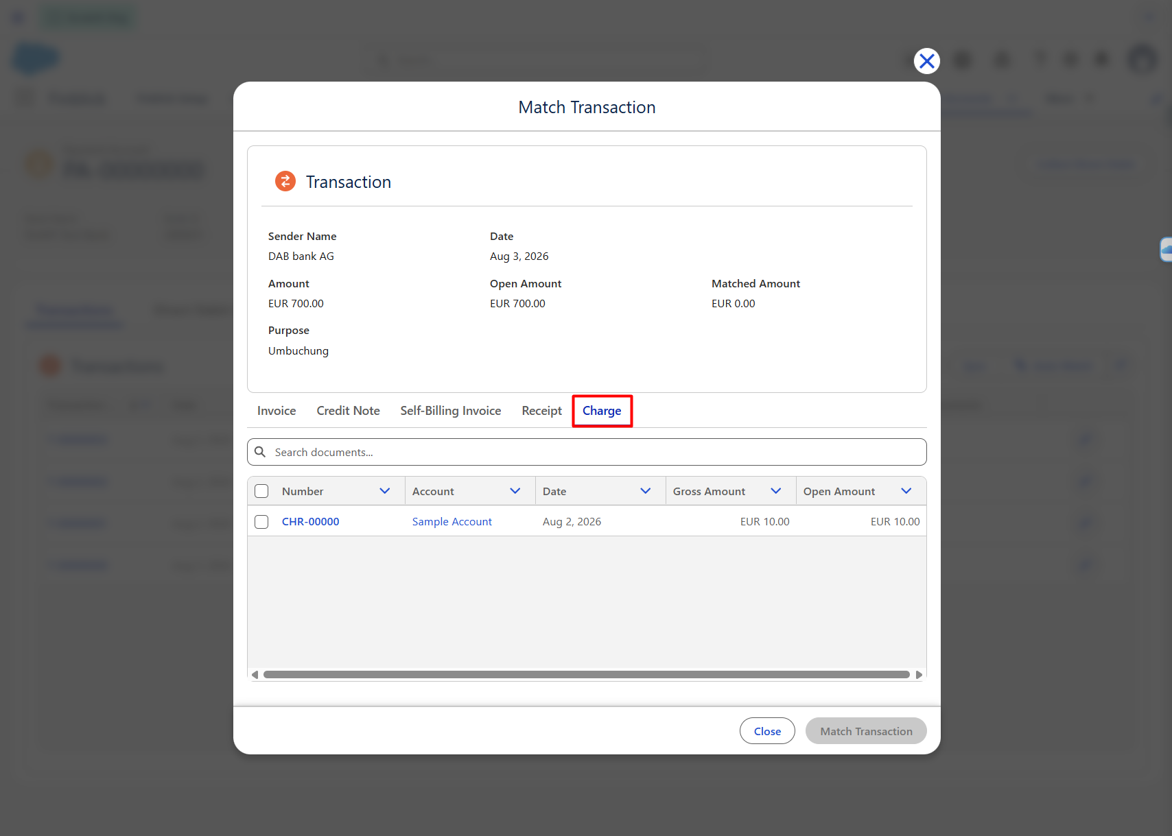1172x836 pixels.
Task: Focus the Search documents input field
Action: pos(587,452)
